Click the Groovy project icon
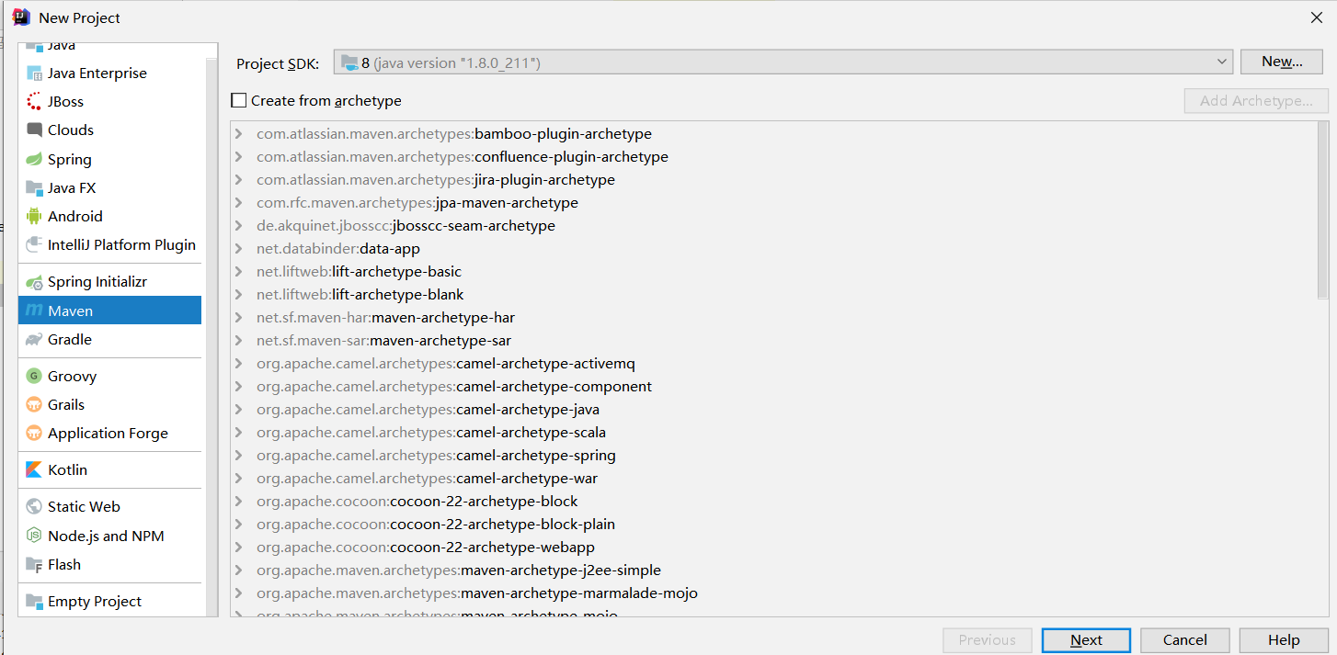 (34, 377)
